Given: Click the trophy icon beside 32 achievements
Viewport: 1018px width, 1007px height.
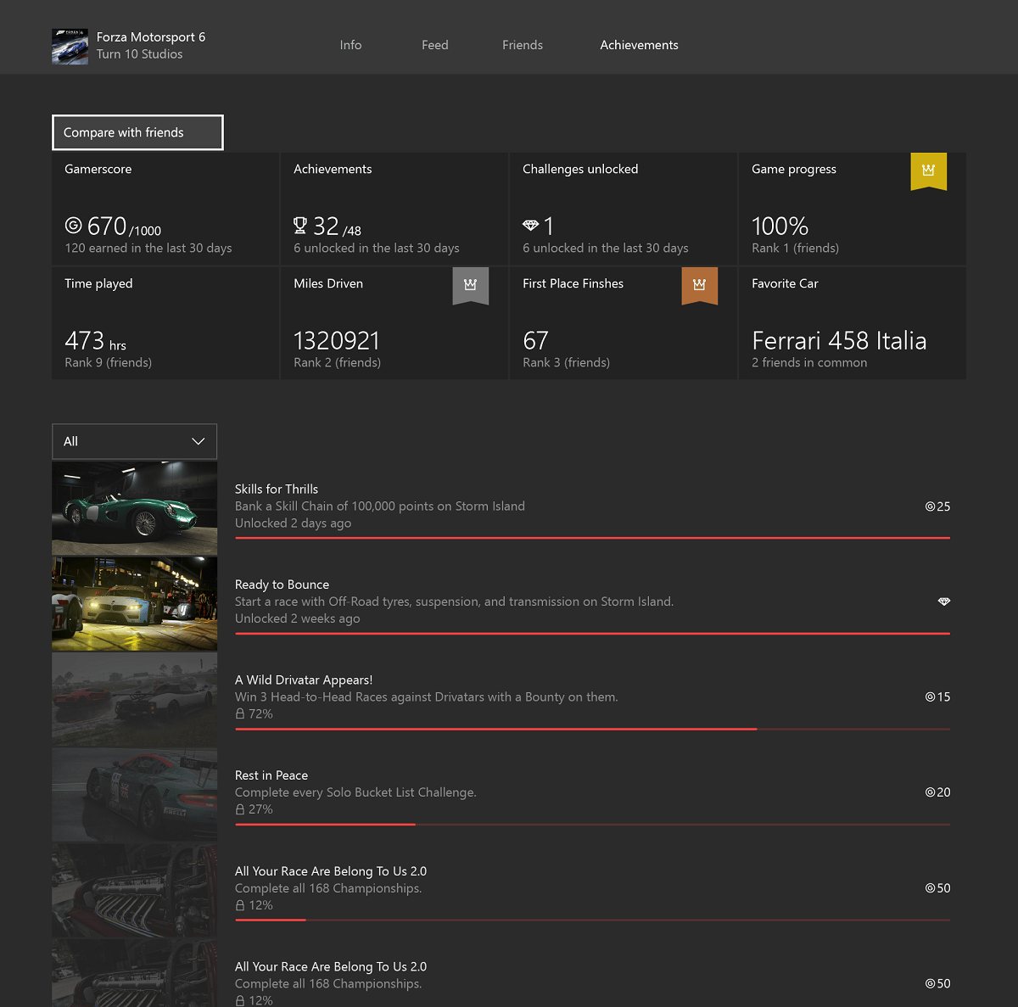Looking at the screenshot, I should [x=300, y=226].
